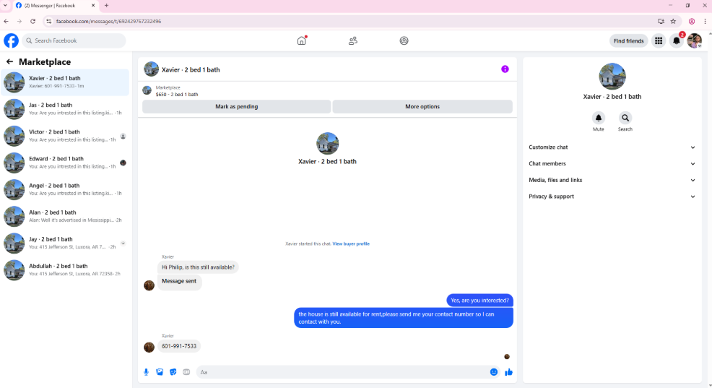This screenshot has width=712, height=388.
Task: Go back with the browser back arrow
Action: (x=6, y=22)
